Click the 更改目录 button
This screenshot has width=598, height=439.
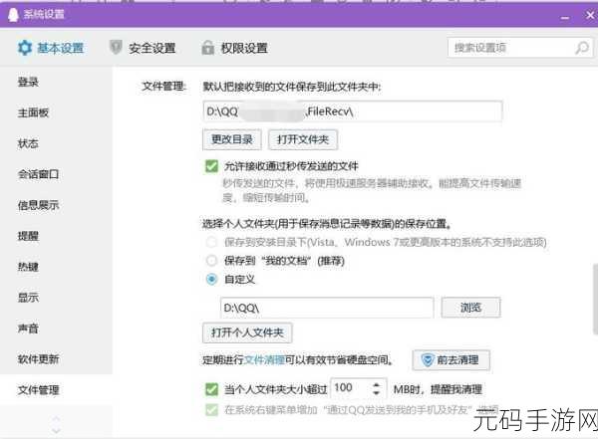click(232, 139)
